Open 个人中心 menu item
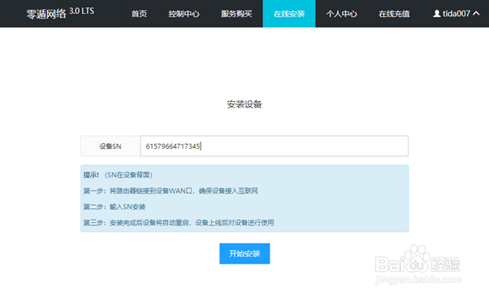The image size is (489, 297). tap(341, 14)
